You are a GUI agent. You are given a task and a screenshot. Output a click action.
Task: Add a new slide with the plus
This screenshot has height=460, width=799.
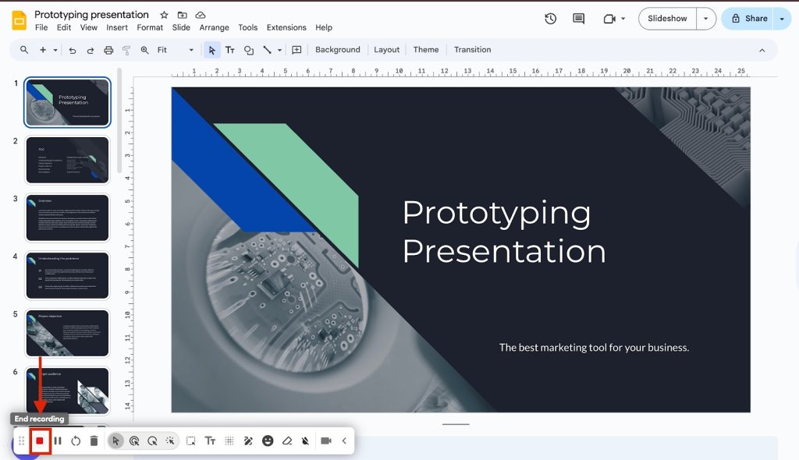pos(43,50)
